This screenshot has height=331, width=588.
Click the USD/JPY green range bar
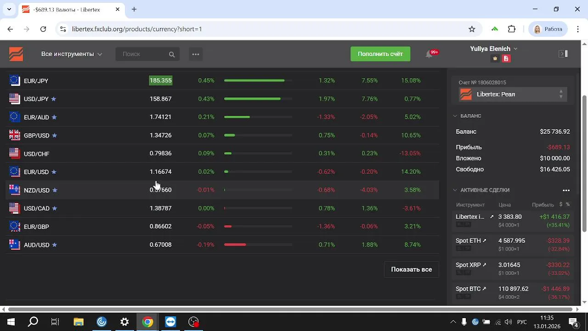[252, 99]
